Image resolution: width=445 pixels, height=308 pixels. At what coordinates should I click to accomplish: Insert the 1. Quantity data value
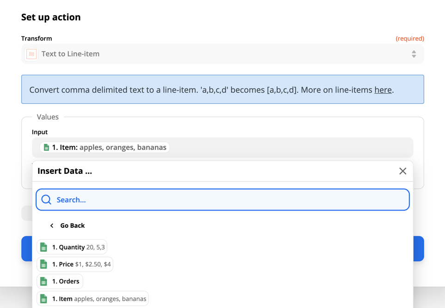[x=72, y=247]
